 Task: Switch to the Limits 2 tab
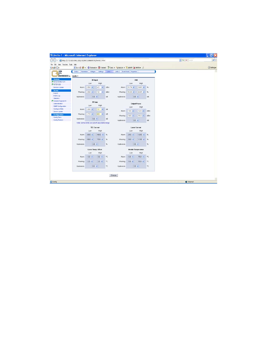point(118,72)
